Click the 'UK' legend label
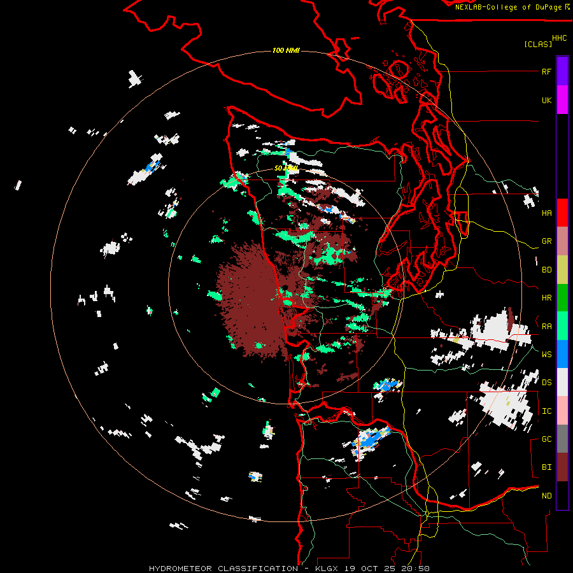Viewport: 573px width, 573px height. point(546,101)
